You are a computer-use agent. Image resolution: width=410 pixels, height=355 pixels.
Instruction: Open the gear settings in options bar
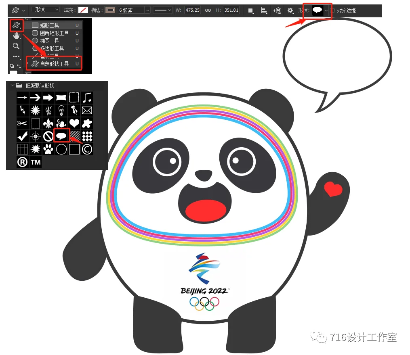coord(290,10)
